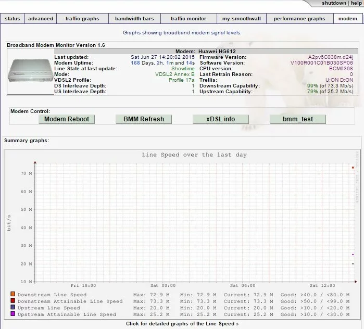Image resolution: width=364 pixels, height=329 pixels.
Task: Open detailed graphs of Line Speed link
Action: pos(182,324)
